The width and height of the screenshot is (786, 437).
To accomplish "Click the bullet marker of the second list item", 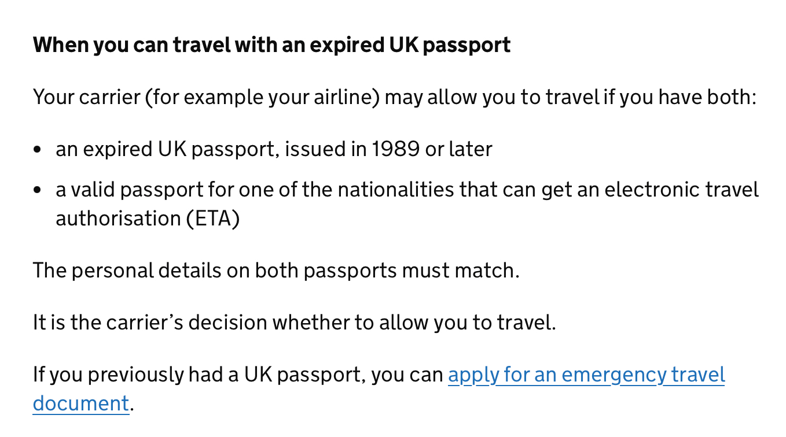I will pyautogui.click(x=38, y=190).
